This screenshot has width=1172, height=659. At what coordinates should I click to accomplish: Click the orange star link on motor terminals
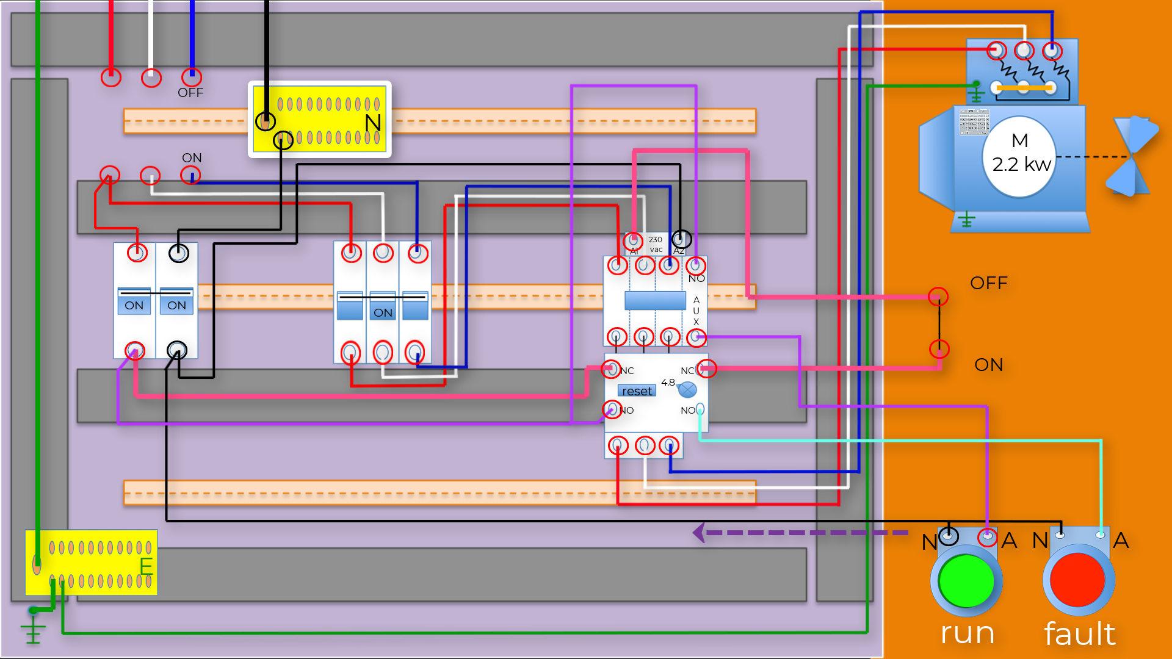tap(1024, 88)
